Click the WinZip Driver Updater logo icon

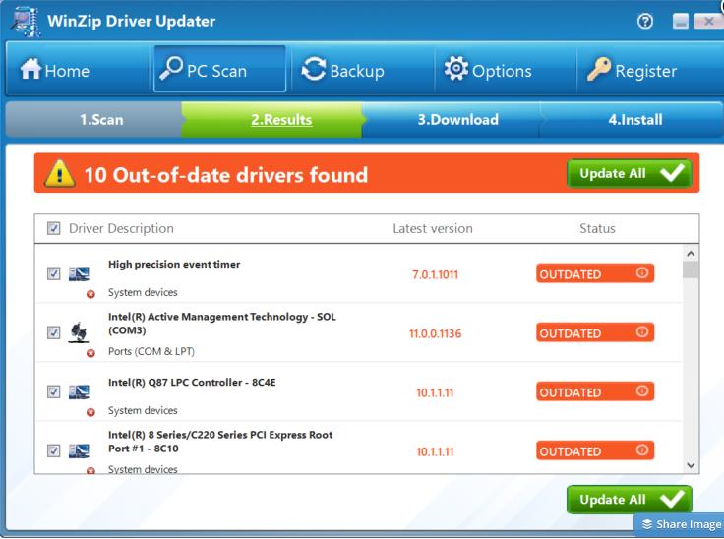coord(25,22)
